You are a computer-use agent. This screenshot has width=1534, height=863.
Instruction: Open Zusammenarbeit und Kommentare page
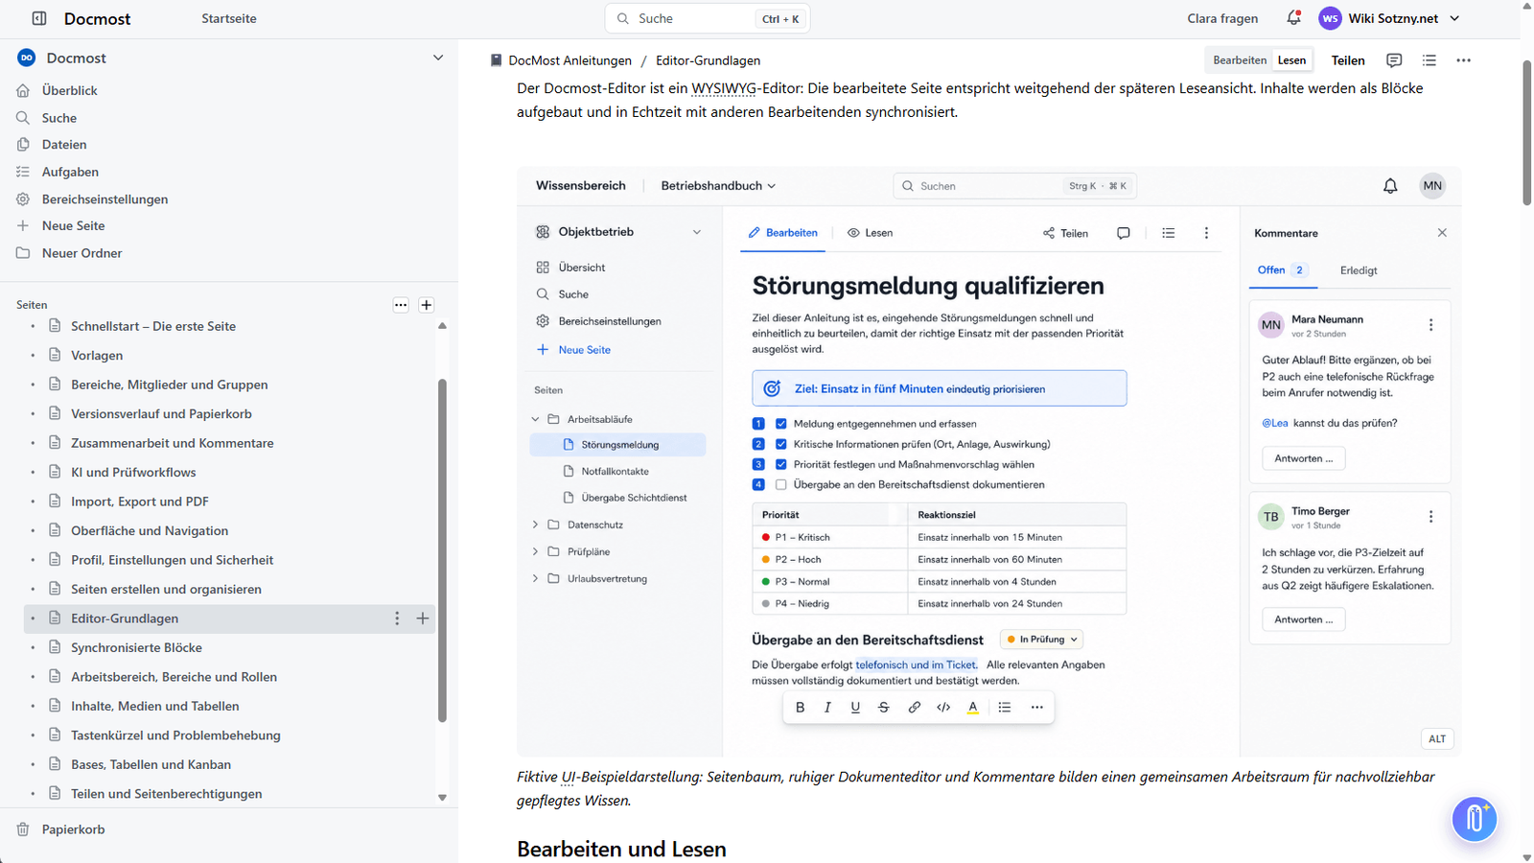[173, 443]
